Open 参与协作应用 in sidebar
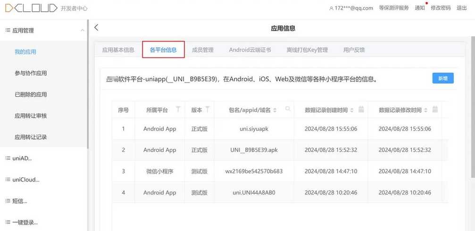Viewport: 475px width, 231px height. (x=31, y=73)
